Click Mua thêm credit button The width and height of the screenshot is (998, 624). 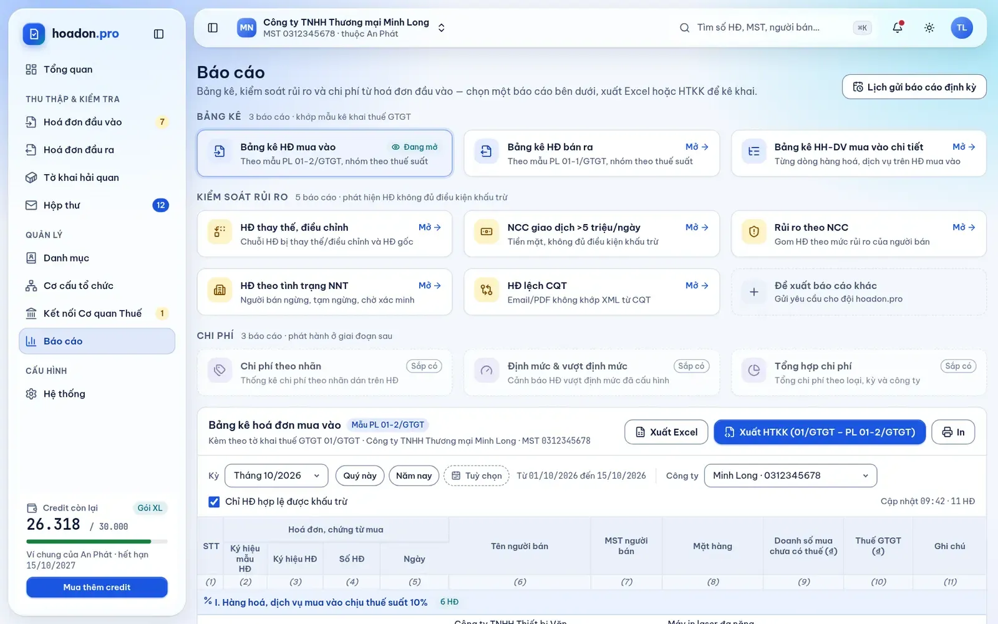pyautogui.click(x=97, y=587)
